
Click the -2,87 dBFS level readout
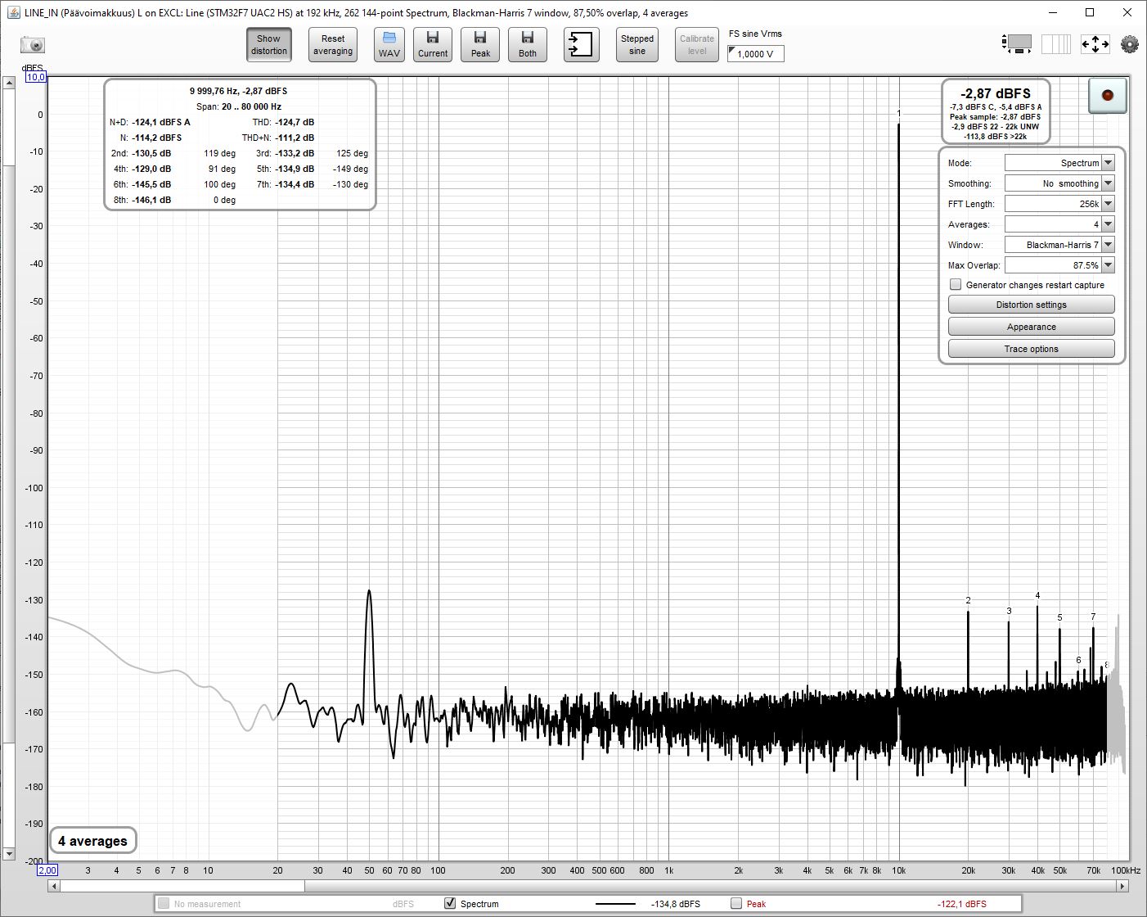[995, 93]
